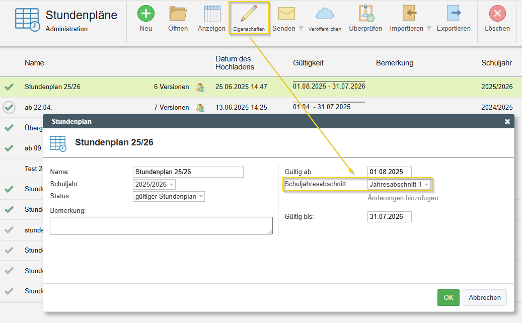522x323 pixels.
Task: Click upload date 25.06.2025 14:47
Action: point(241,87)
